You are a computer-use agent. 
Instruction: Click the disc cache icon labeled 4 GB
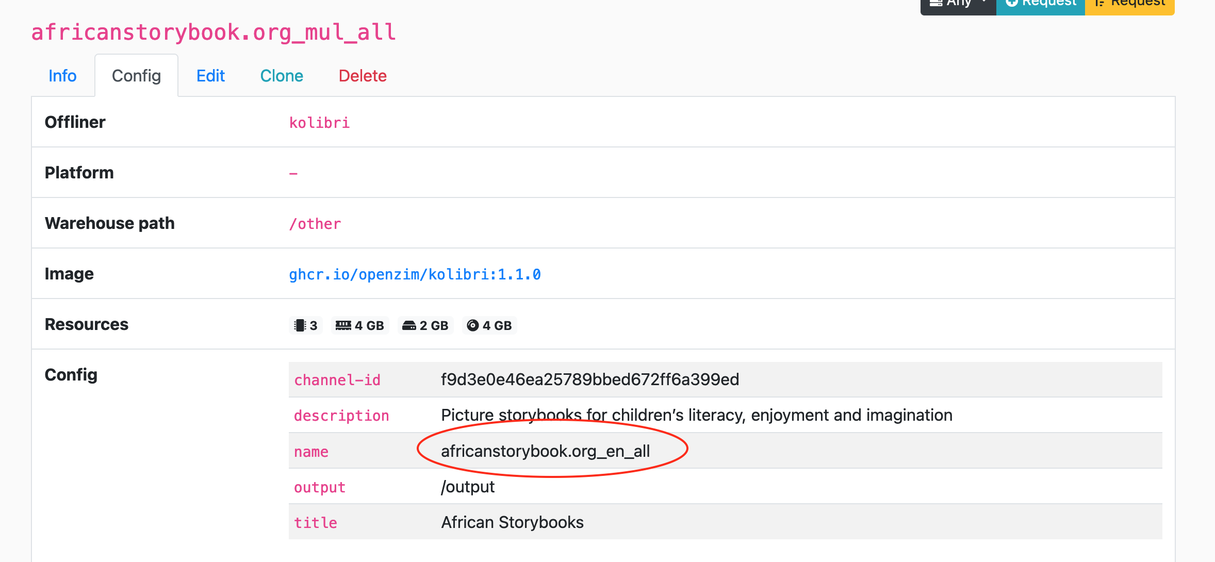tap(474, 325)
